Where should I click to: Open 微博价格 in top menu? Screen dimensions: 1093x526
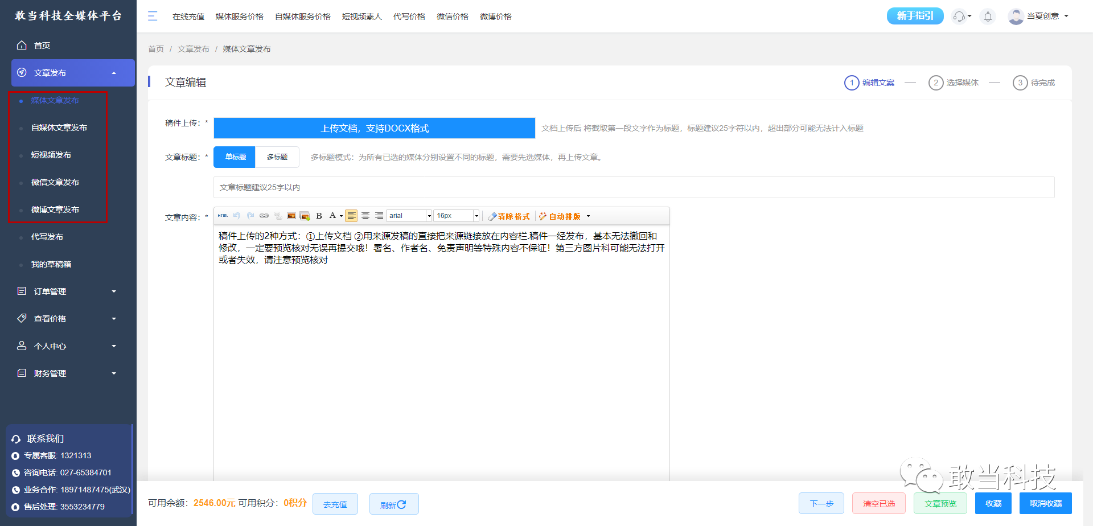496,17
